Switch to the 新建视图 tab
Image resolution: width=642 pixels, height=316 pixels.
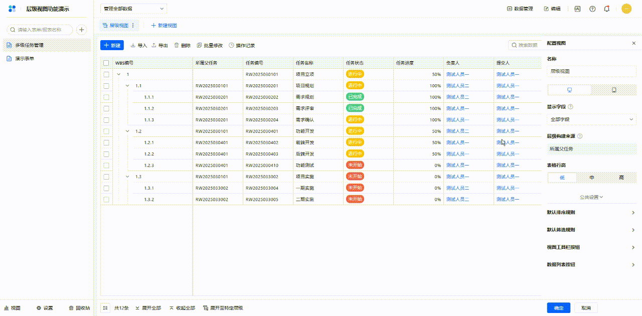[164, 26]
